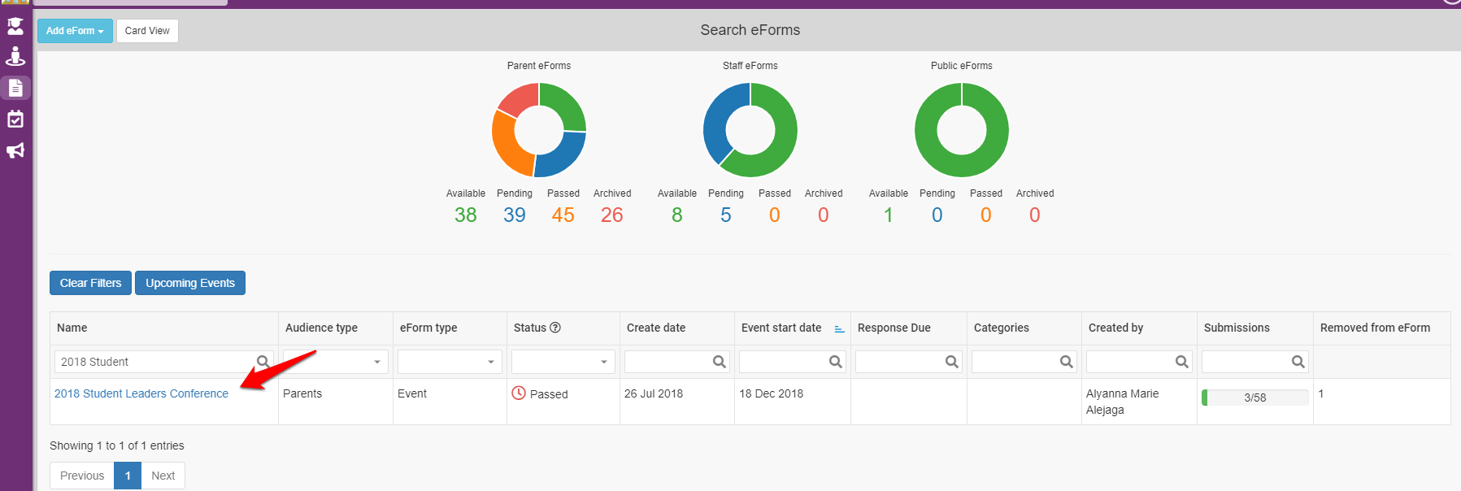
Task: Click the Upcoming Events button
Action: click(x=190, y=283)
